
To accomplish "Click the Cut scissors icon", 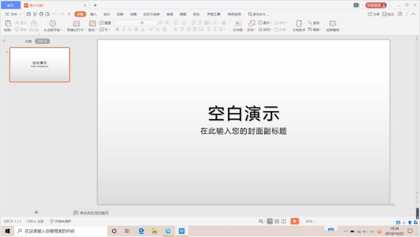I will pyautogui.click(x=17, y=23).
